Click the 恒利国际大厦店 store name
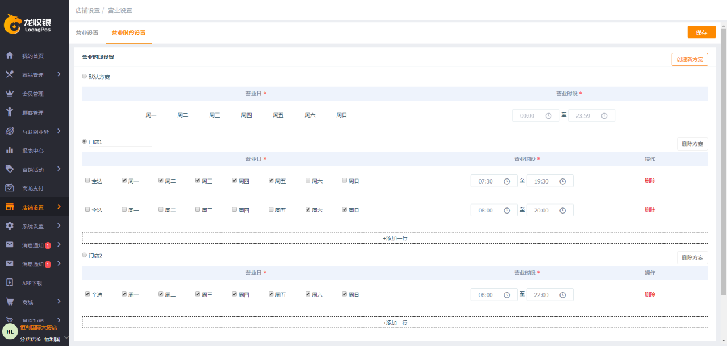 click(x=39, y=327)
